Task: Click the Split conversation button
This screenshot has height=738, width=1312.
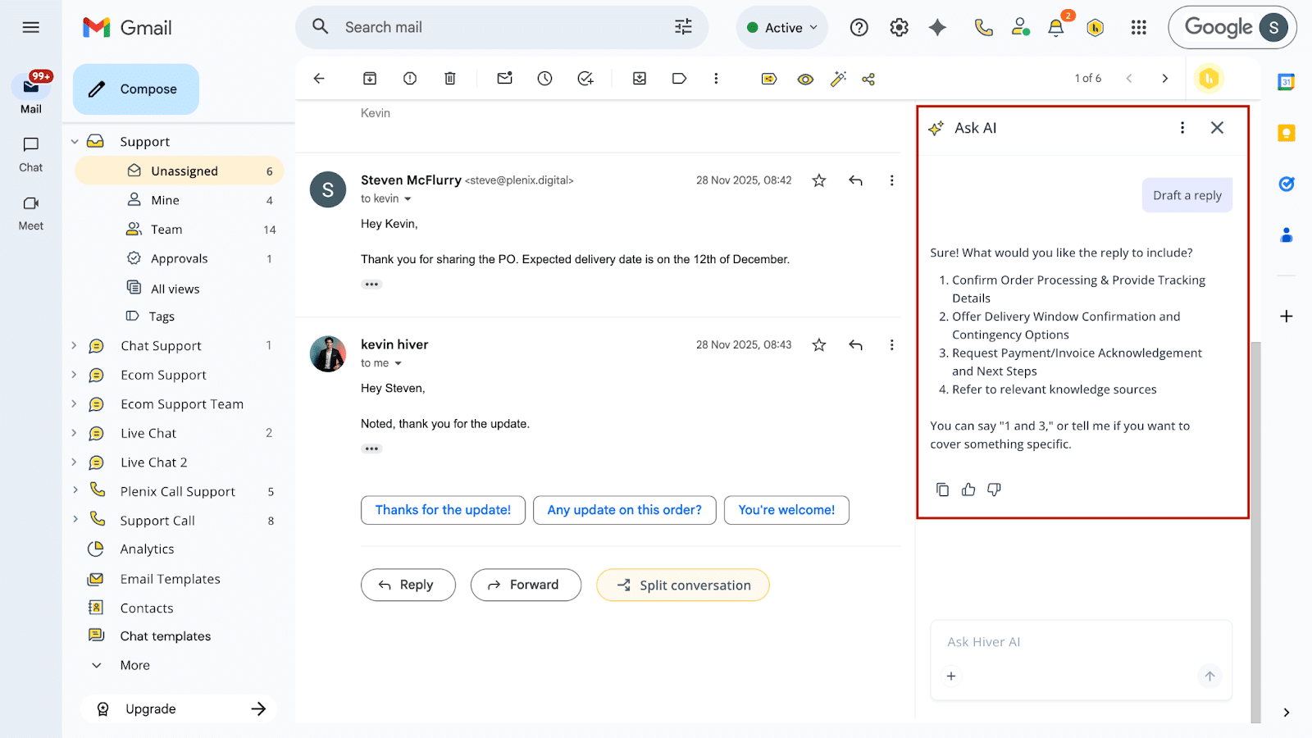Action: pyautogui.click(x=683, y=585)
